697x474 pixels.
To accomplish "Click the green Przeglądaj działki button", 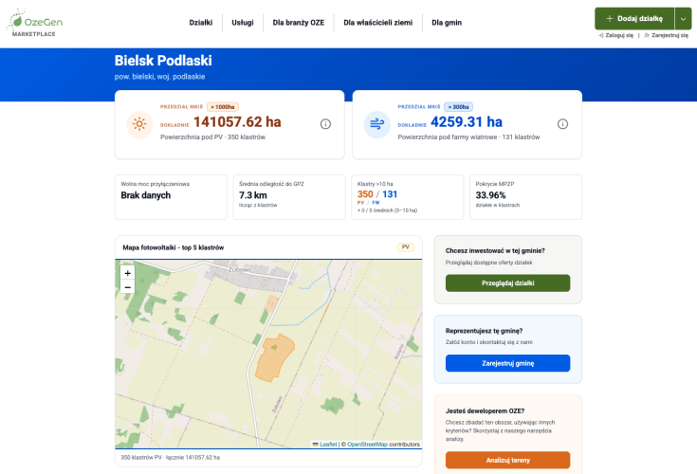I will pyautogui.click(x=507, y=283).
